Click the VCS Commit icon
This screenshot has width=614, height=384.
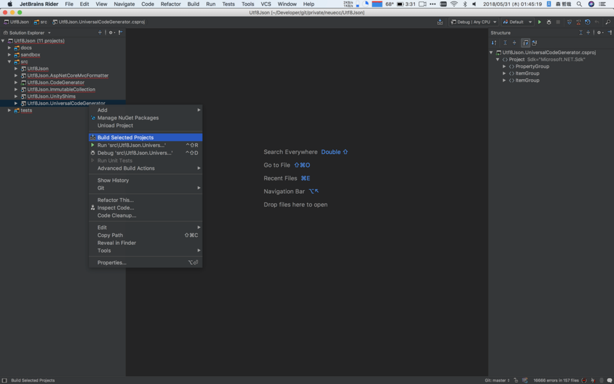pyautogui.click(x=579, y=22)
